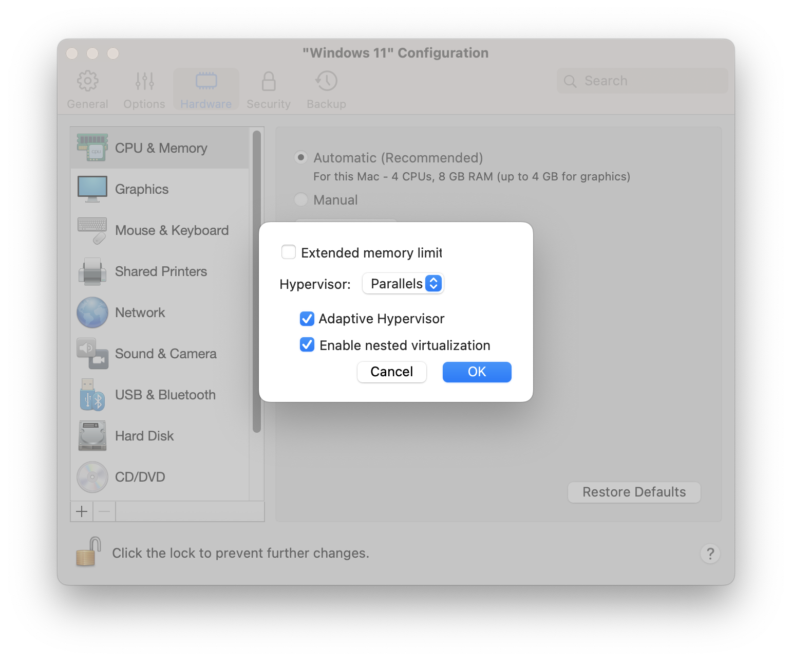This screenshot has height=661, width=792.
Task: Click the Shared Printers printer icon
Action: tap(92, 271)
